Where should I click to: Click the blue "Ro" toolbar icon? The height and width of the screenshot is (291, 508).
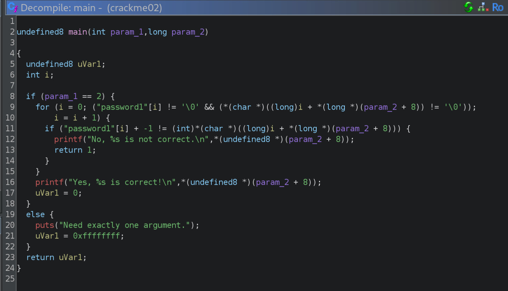(x=498, y=7)
